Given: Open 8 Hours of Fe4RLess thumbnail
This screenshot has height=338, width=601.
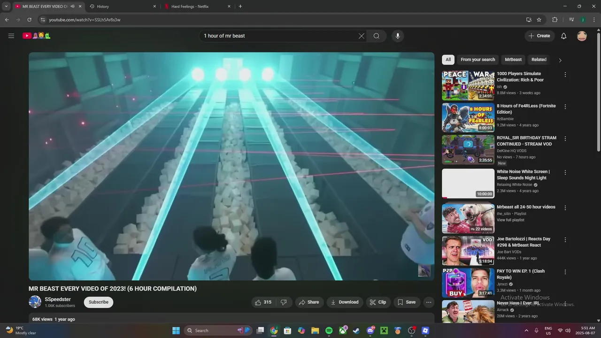Looking at the screenshot, I should [468, 117].
